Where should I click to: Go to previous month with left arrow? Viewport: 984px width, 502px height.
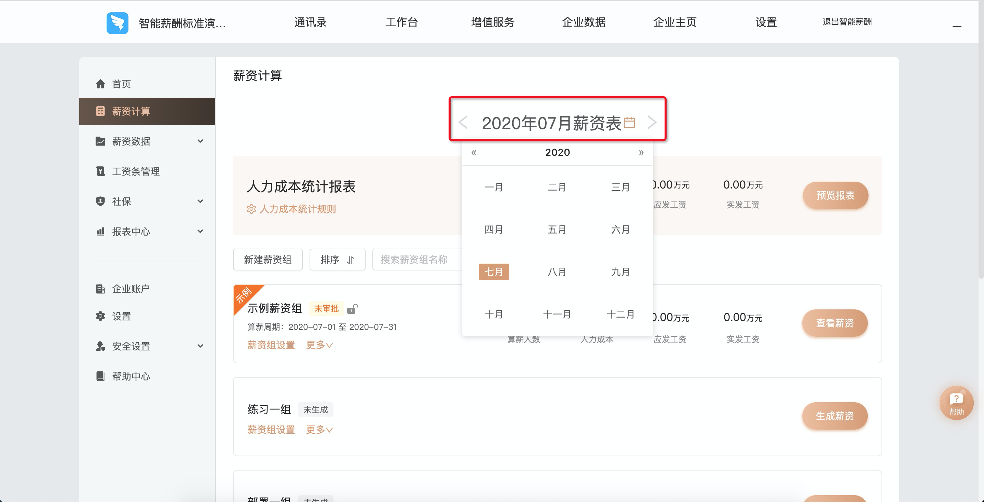point(463,123)
